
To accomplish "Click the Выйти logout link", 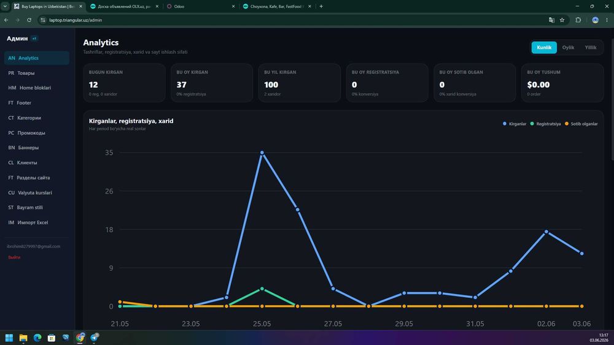I will click(14, 257).
